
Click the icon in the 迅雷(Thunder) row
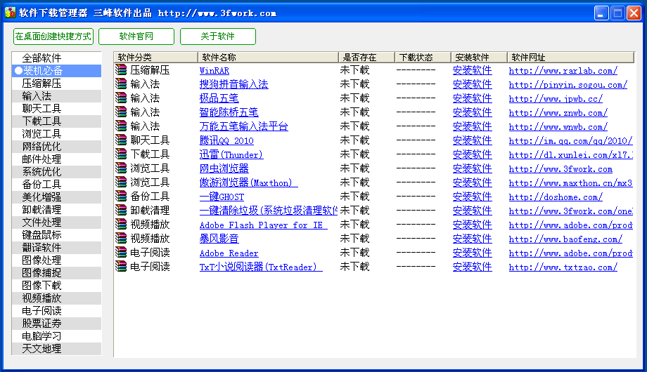pos(121,154)
